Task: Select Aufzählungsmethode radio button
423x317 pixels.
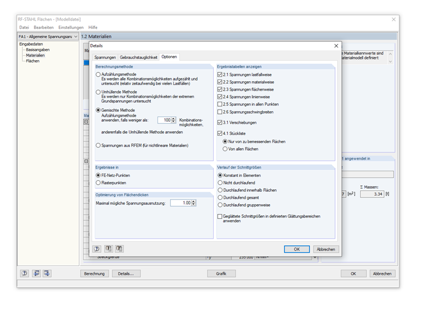Action: [98, 75]
